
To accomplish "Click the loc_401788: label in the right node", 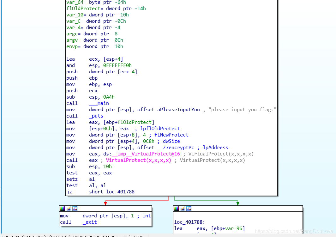I will (189, 222).
